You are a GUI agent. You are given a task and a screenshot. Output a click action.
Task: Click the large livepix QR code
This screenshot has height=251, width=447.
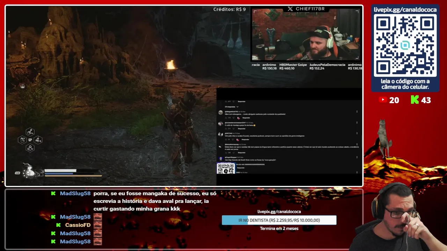pyautogui.click(x=405, y=45)
